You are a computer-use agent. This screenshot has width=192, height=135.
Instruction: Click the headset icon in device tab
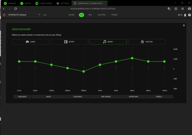[75, 3]
